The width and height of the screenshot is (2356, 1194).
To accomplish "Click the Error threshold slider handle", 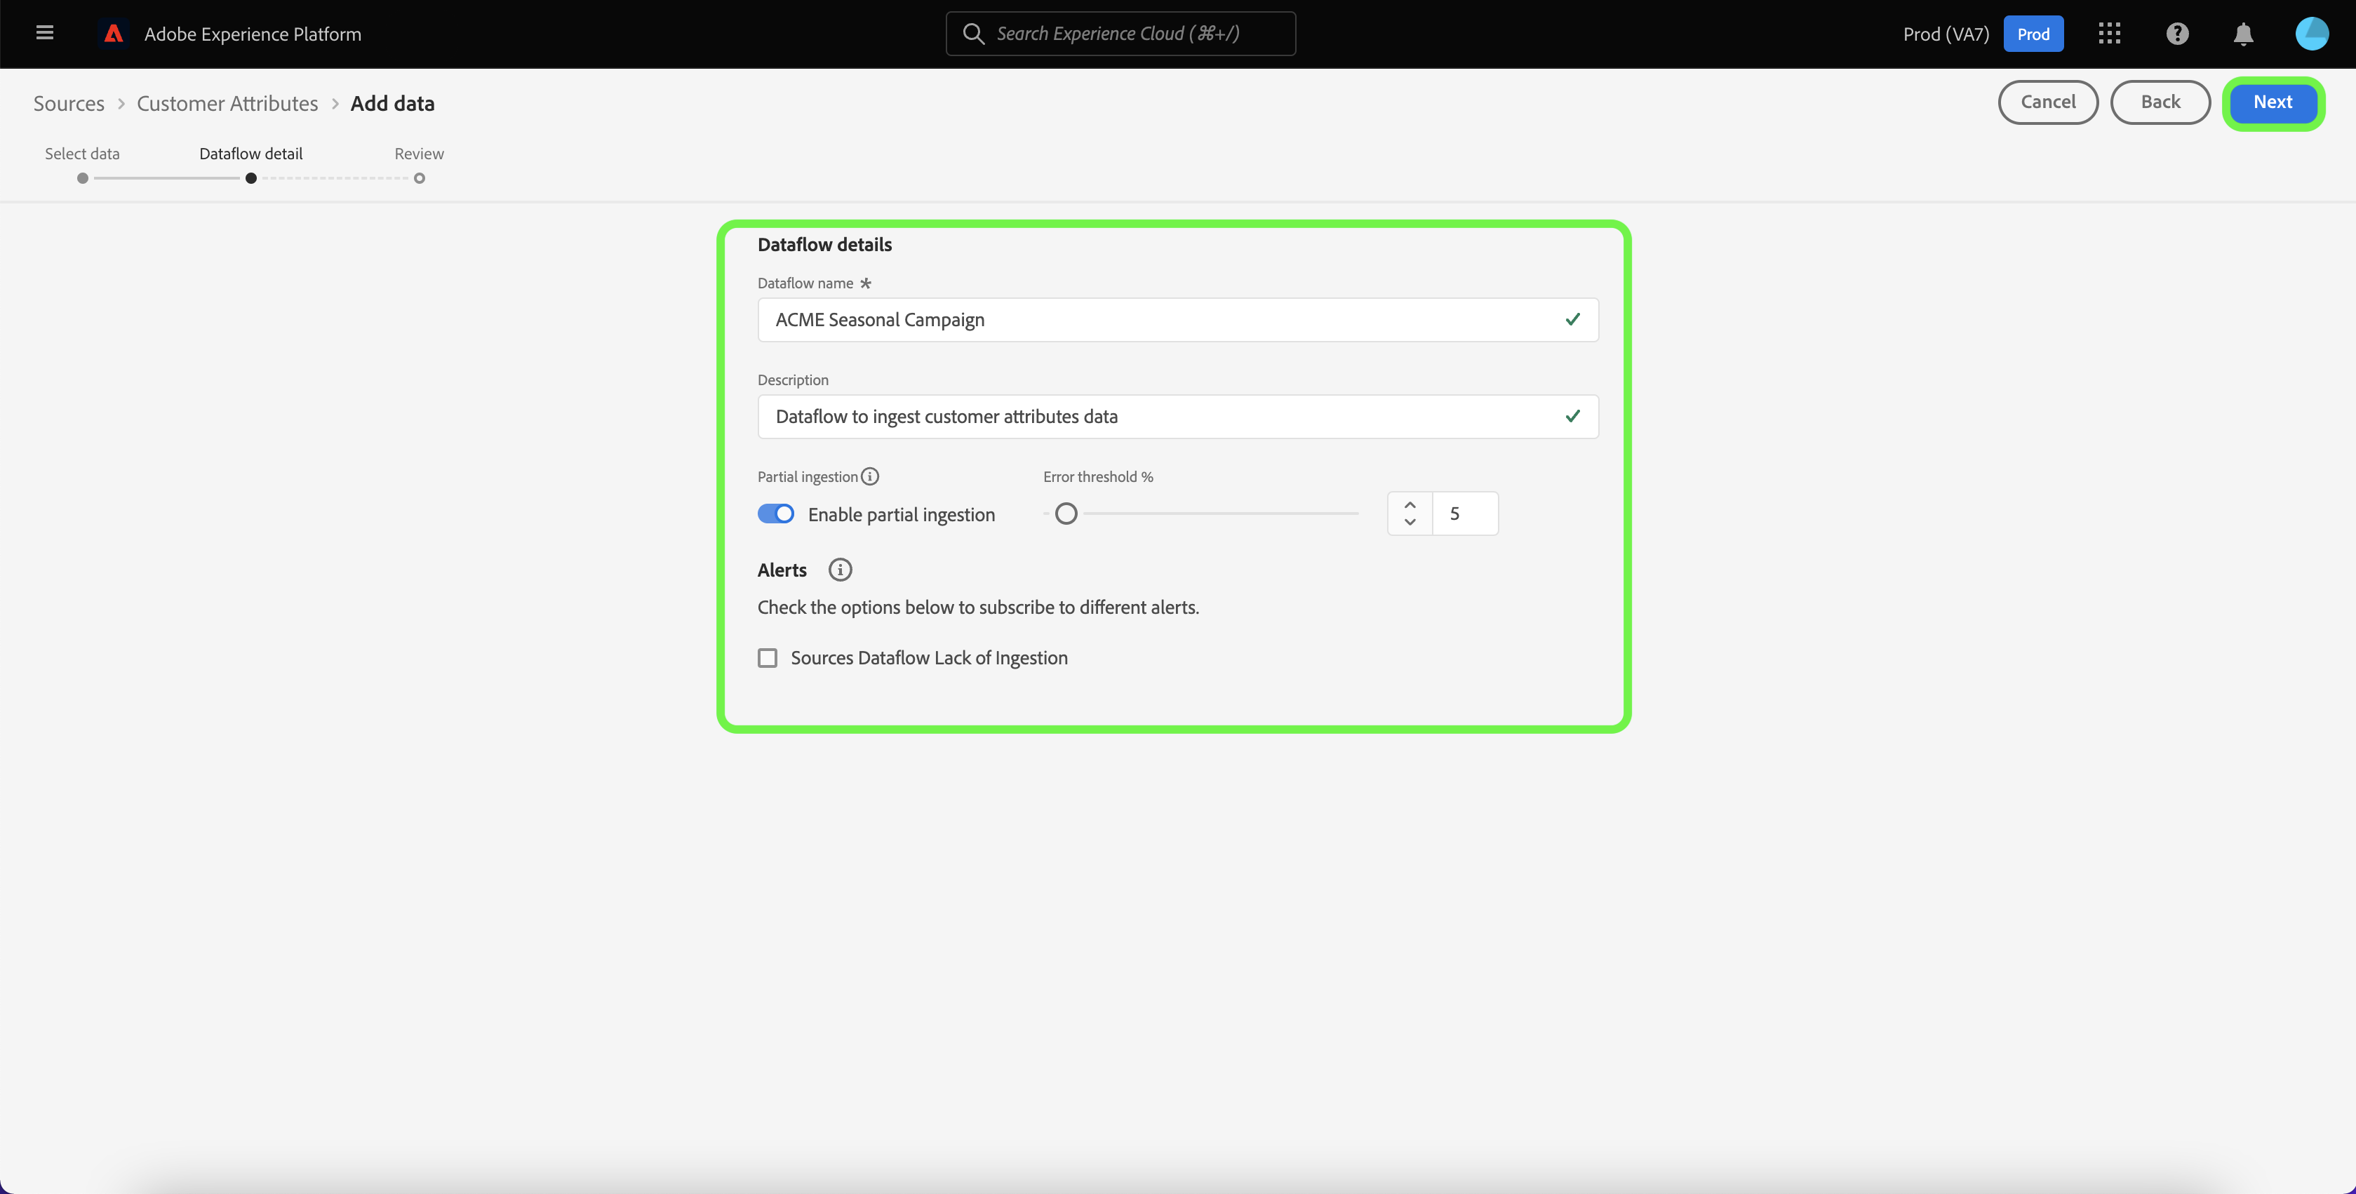I will pyautogui.click(x=1066, y=514).
